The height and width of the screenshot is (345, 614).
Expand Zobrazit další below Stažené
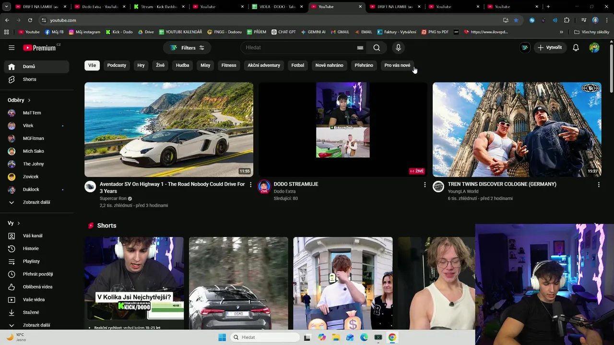pos(36,325)
